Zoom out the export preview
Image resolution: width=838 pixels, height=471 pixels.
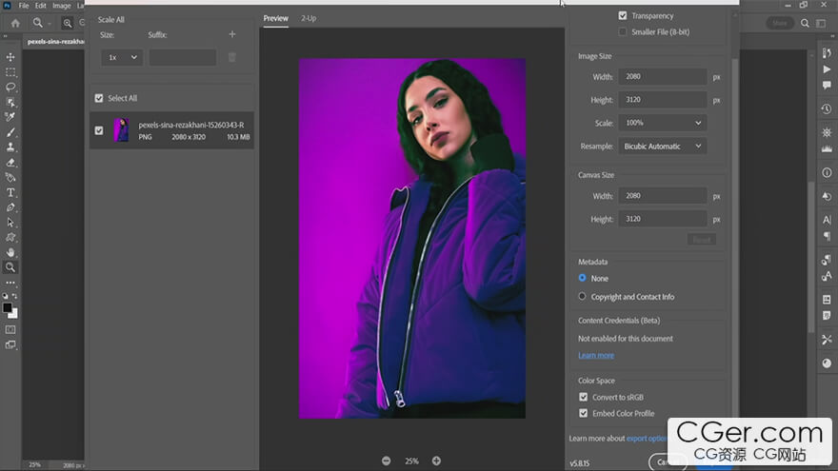(386, 461)
